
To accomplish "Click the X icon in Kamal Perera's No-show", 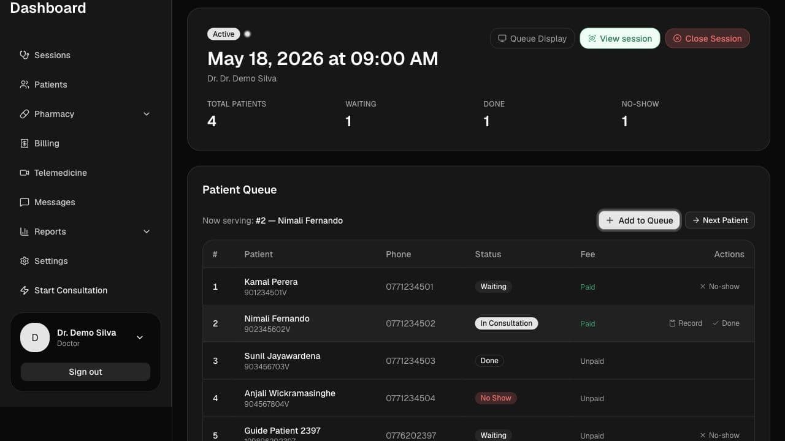I will pyautogui.click(x=703, y=287).
